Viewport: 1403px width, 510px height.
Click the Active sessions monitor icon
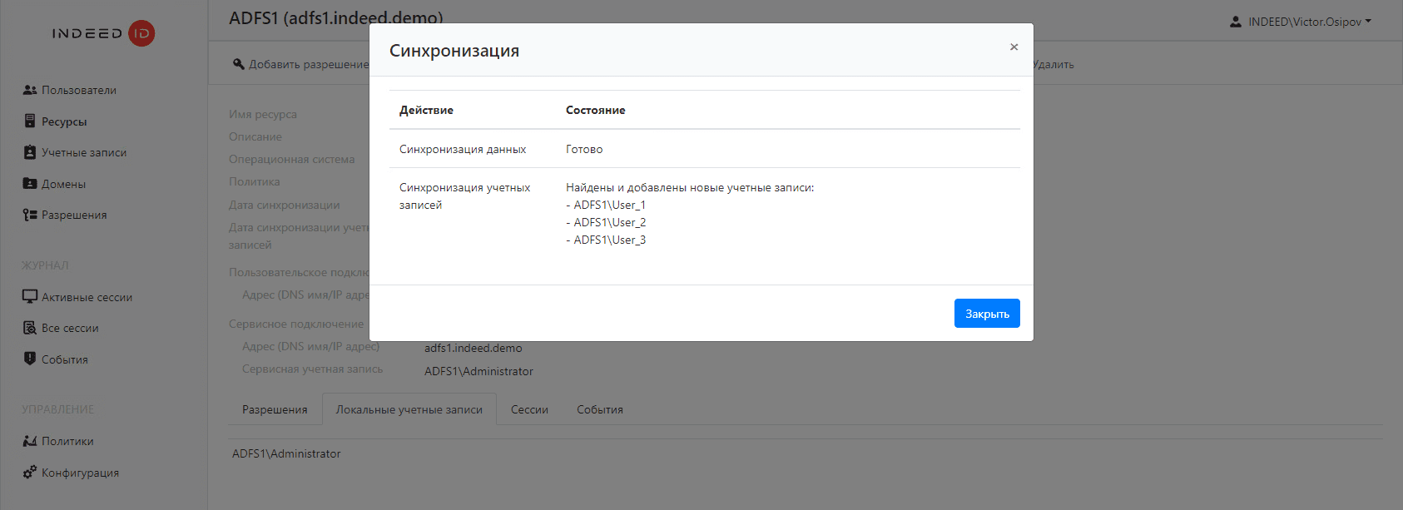click(30, 297)
